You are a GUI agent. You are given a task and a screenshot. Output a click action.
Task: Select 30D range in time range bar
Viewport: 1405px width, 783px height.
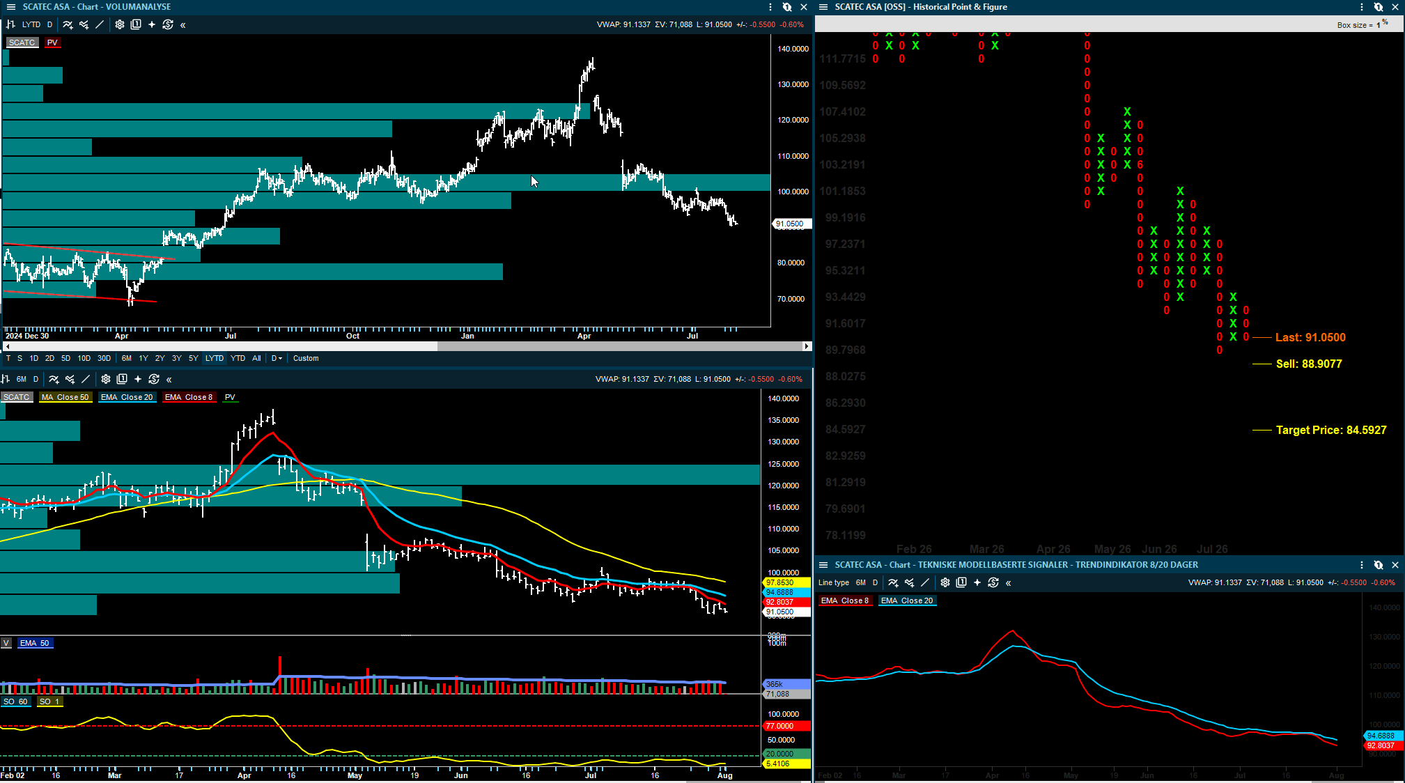(x=104, y=358)
